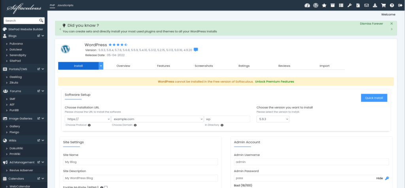Screen dimensions: 405x188
Task: Switch to the Reviews tab
Action: (x=284, y=66)
